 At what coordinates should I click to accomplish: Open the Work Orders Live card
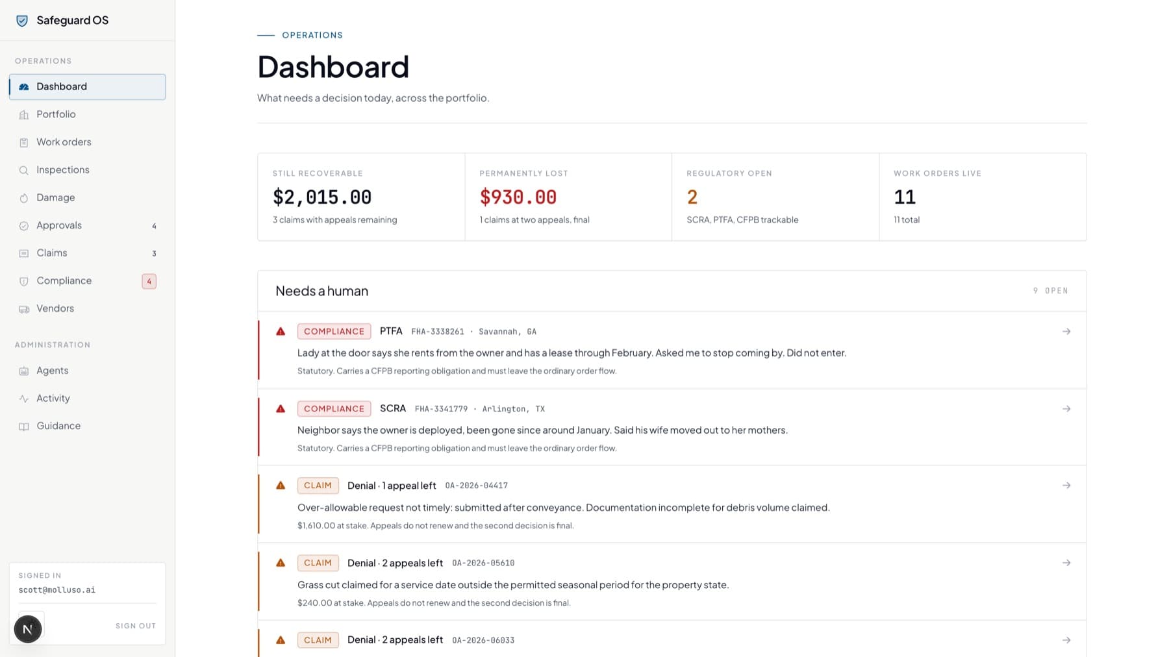[983, 197]
